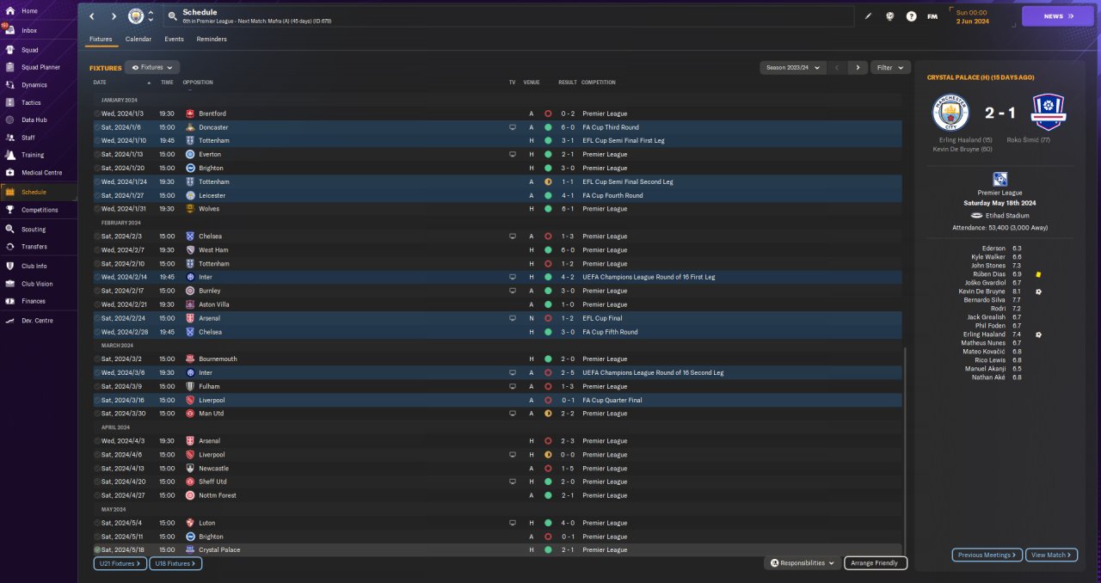Screen dimensions: 1101x583
Task: Click the NEWS continue button
Action: pyautogui.click(x=1058, y=16)
